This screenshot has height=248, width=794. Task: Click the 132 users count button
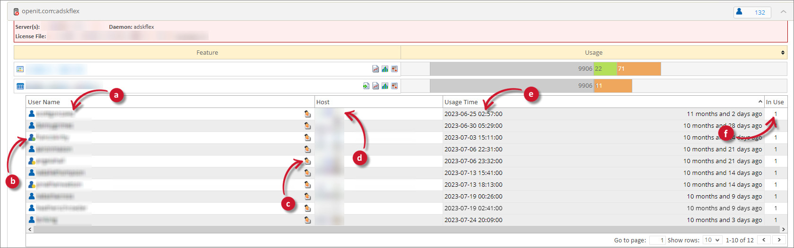(752, 12)
